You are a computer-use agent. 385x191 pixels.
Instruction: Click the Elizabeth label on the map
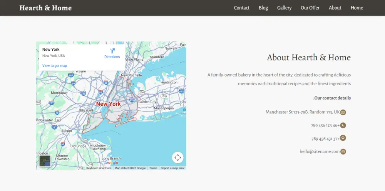tap(87, 111)
